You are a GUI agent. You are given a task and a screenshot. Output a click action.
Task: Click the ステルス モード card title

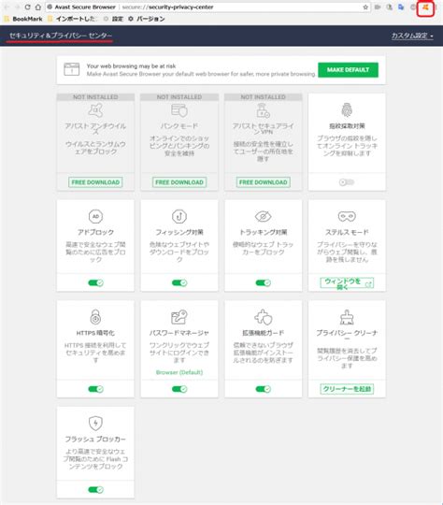(347, 232)
